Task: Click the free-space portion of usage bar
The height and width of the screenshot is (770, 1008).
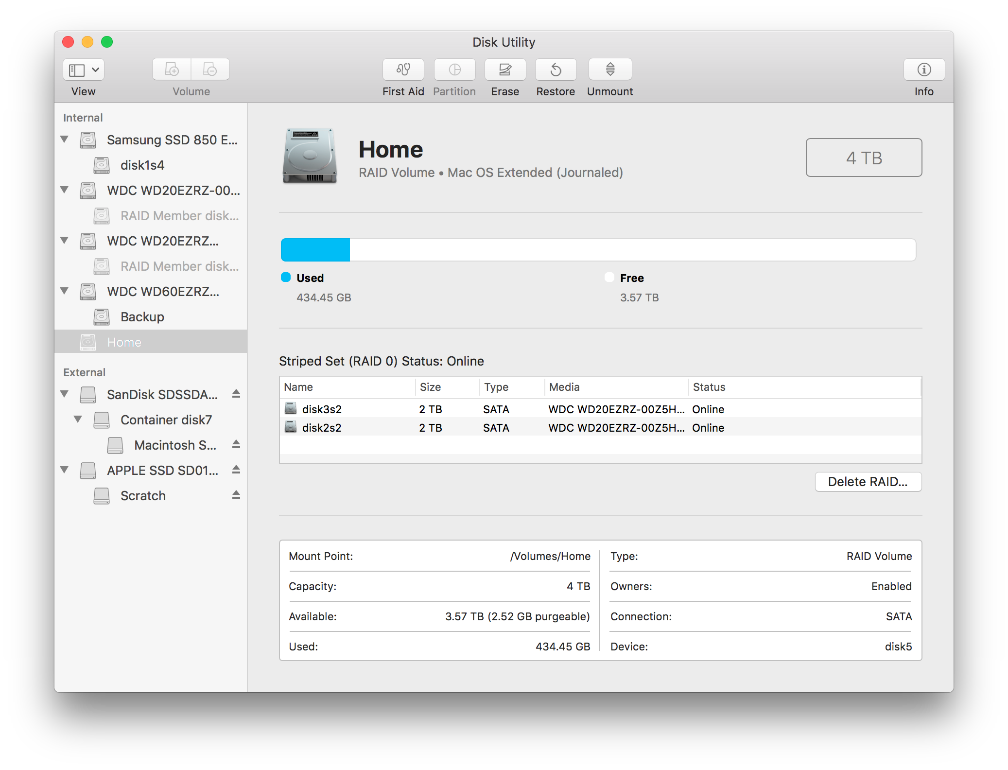Action: coord(633,250)
